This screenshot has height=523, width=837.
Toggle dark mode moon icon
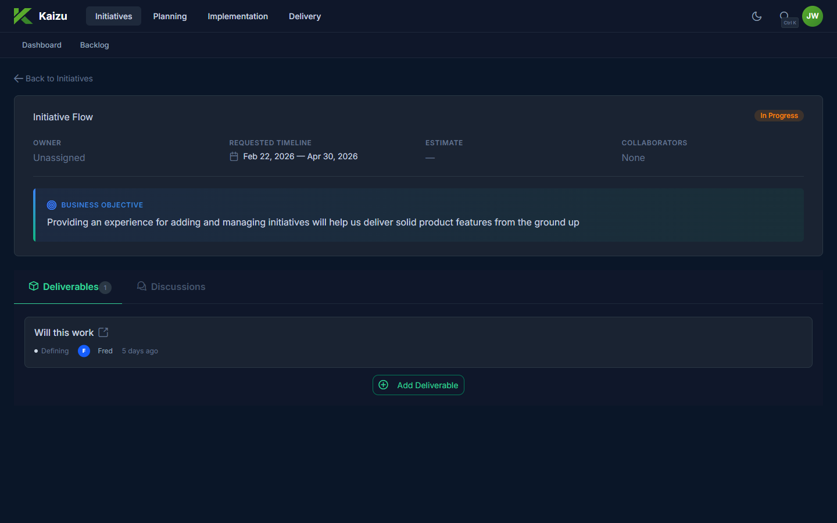pos(756,16)
